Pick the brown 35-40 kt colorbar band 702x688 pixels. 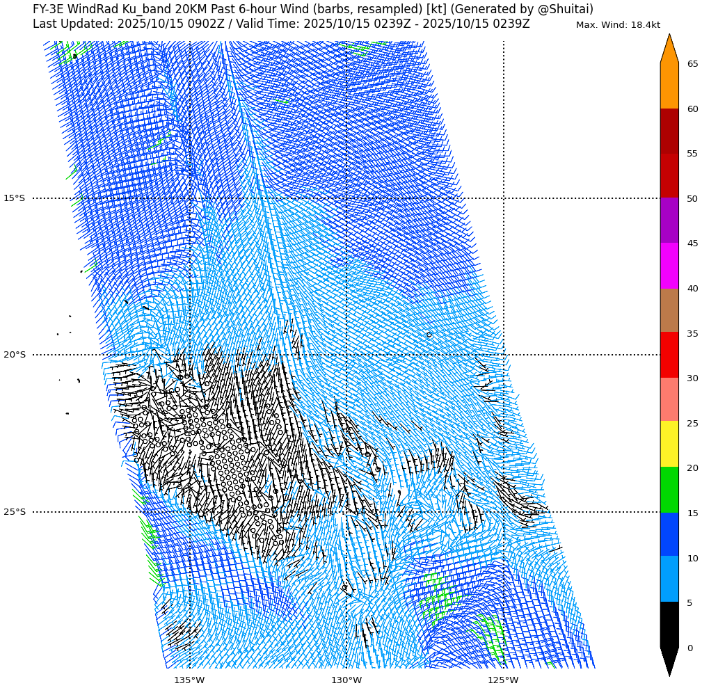[x=669, y=310]
